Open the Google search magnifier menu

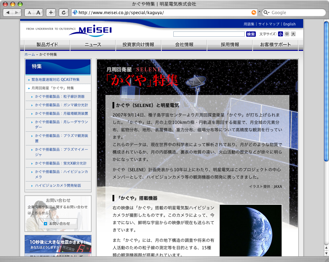click(266, 13)
